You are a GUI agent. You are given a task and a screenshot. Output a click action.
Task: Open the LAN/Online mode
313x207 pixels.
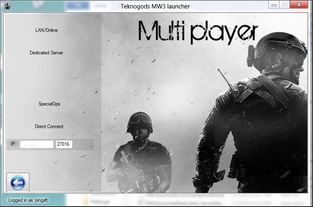pyautogui.click(x=47, y=30)
